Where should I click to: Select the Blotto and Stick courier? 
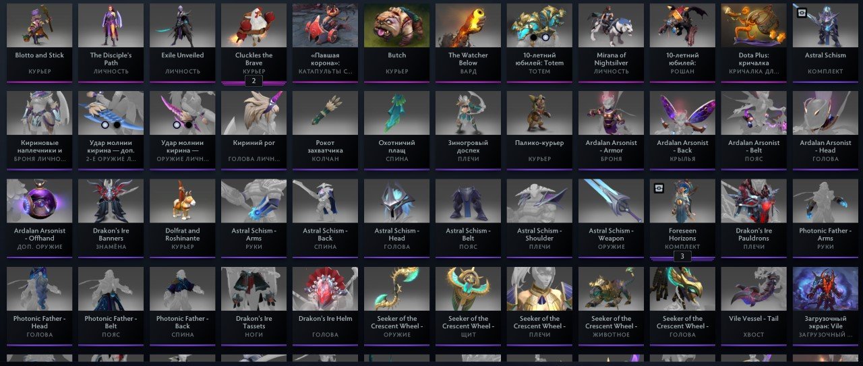pyautogui.click(x=40, y=42)
